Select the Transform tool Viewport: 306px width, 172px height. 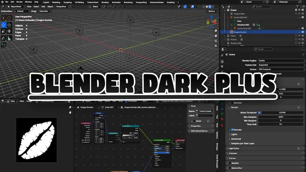(x=9, y=31)
